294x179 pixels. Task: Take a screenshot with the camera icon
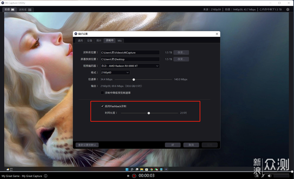pyautogui.click(x=257, y=176)
